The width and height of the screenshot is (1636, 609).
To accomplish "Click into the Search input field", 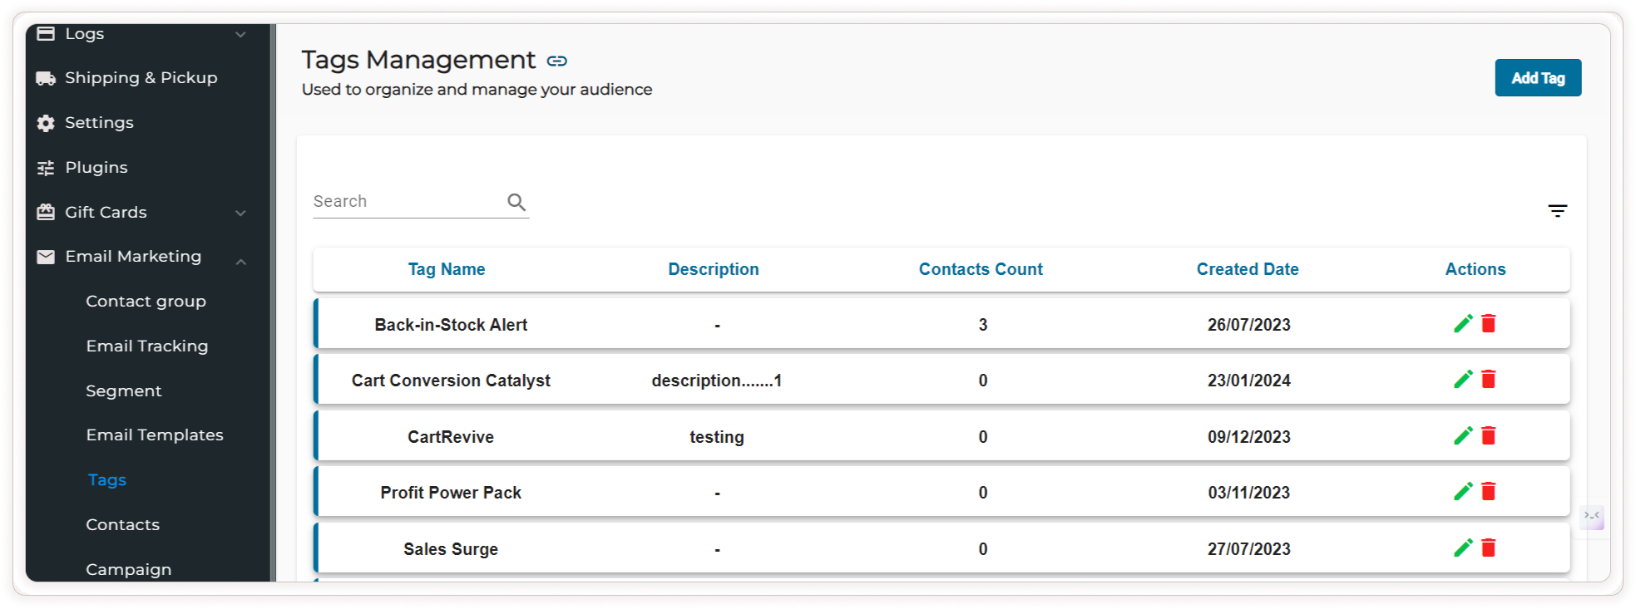I will tap(406, 202).
